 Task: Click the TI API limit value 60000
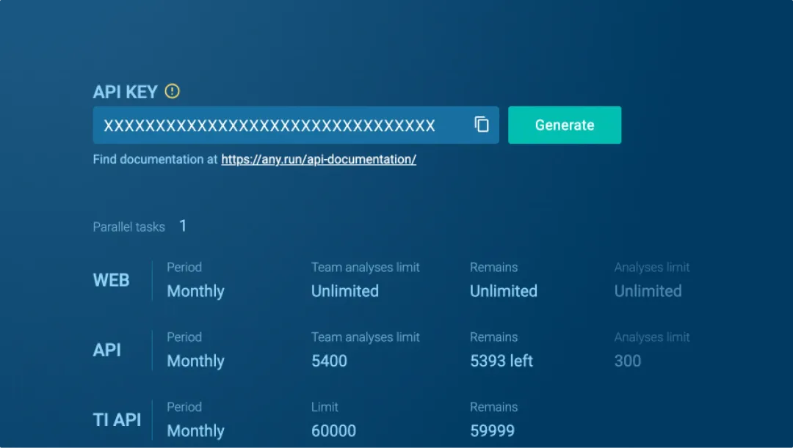tap(333, 430)
